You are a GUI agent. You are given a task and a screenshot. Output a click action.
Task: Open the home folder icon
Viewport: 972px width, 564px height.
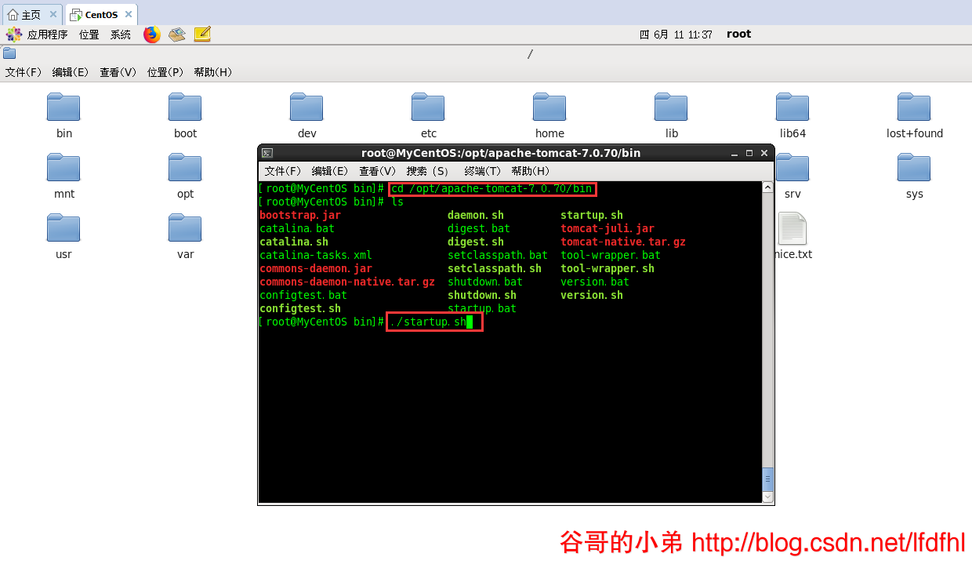coord(549,107)
